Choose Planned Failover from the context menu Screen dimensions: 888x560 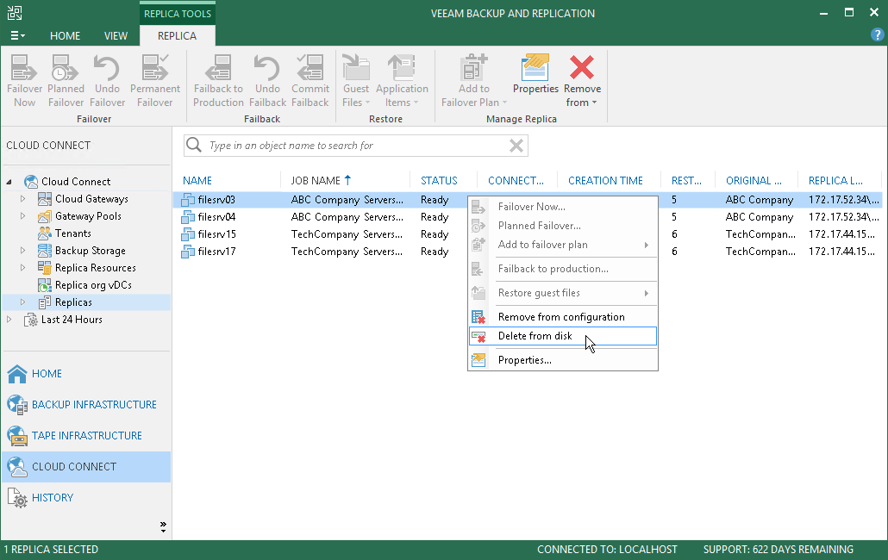click(563, 226)
